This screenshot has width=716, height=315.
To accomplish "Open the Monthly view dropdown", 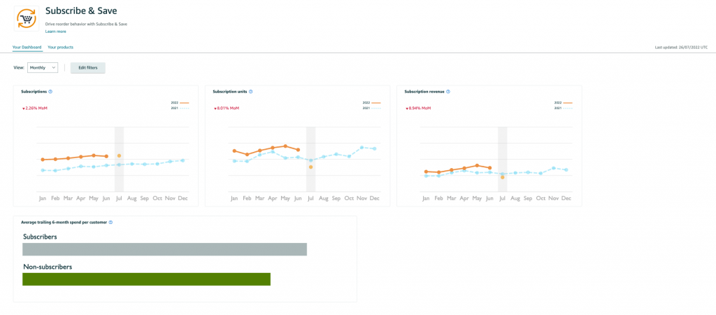I will pos(43,68).
